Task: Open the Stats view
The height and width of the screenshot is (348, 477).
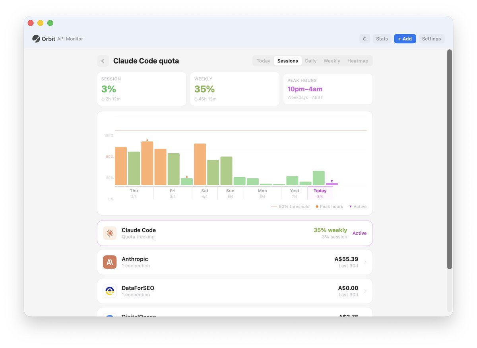Action: coord(382,39)
